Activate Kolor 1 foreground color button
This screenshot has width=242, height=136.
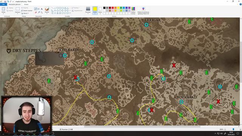95,11
